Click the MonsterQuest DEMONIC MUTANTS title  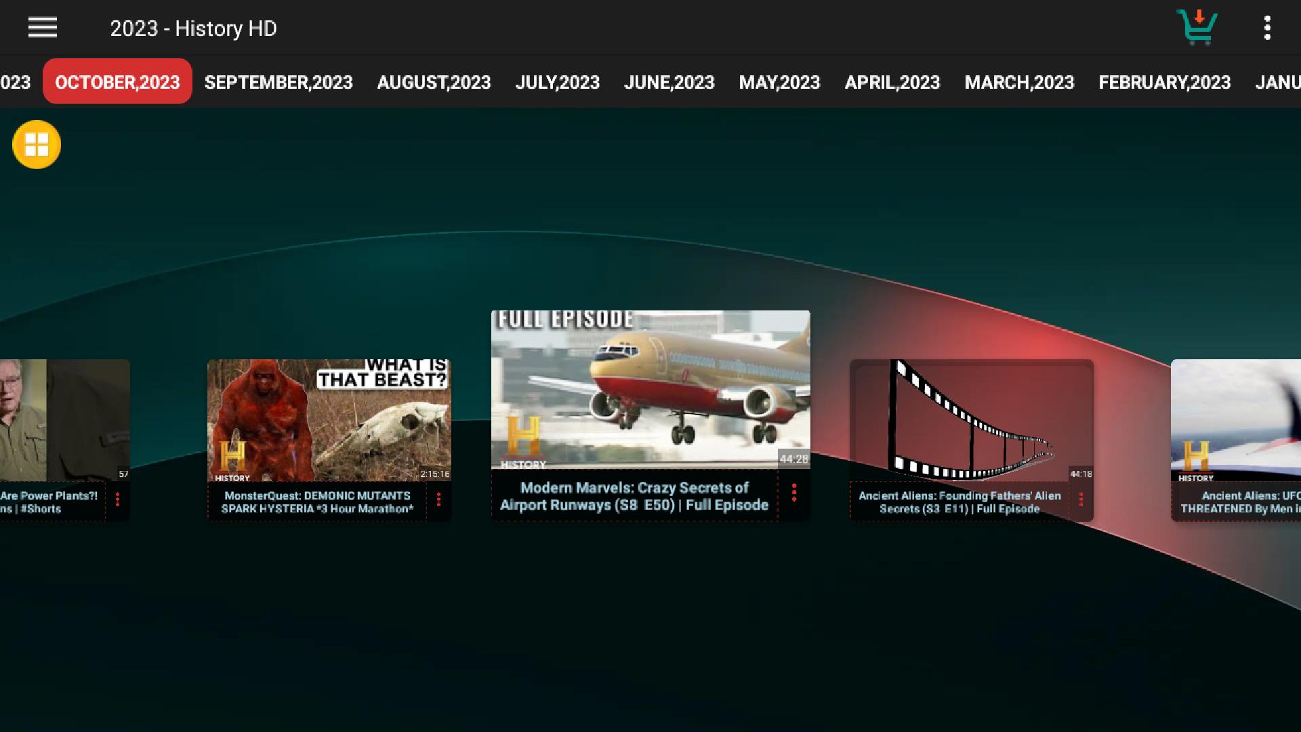pyautogui.click(x=317, y=502)
